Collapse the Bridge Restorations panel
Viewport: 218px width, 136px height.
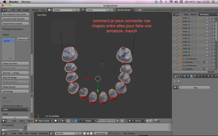tap(3, 29)
